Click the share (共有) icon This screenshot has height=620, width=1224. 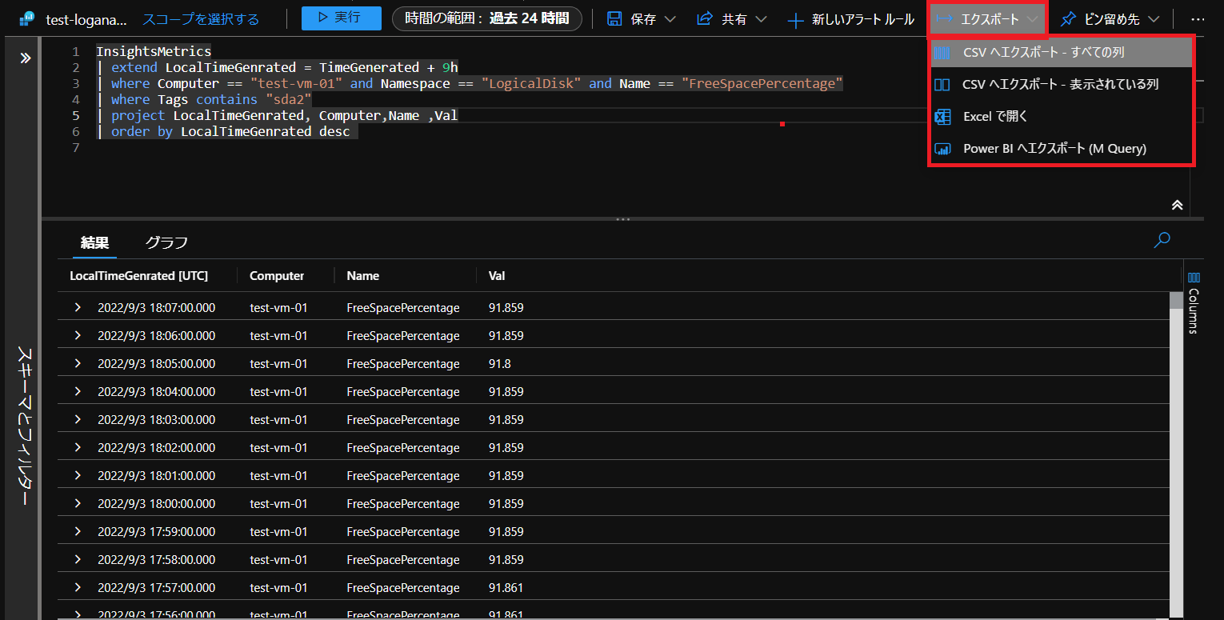pyautogui.click(x=705, y=18)
